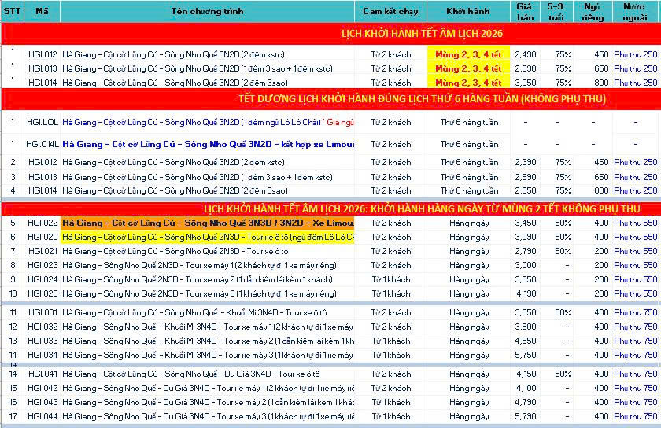Screen dimensions: 661x428
Task: Click the "Nước ngoài" column header
Action: 634,11
